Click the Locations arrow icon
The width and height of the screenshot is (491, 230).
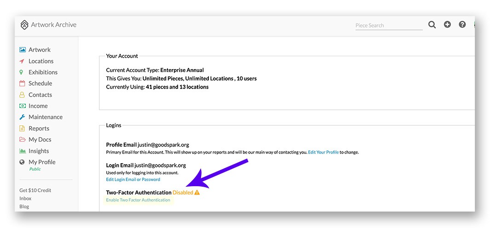pos(22,61)
